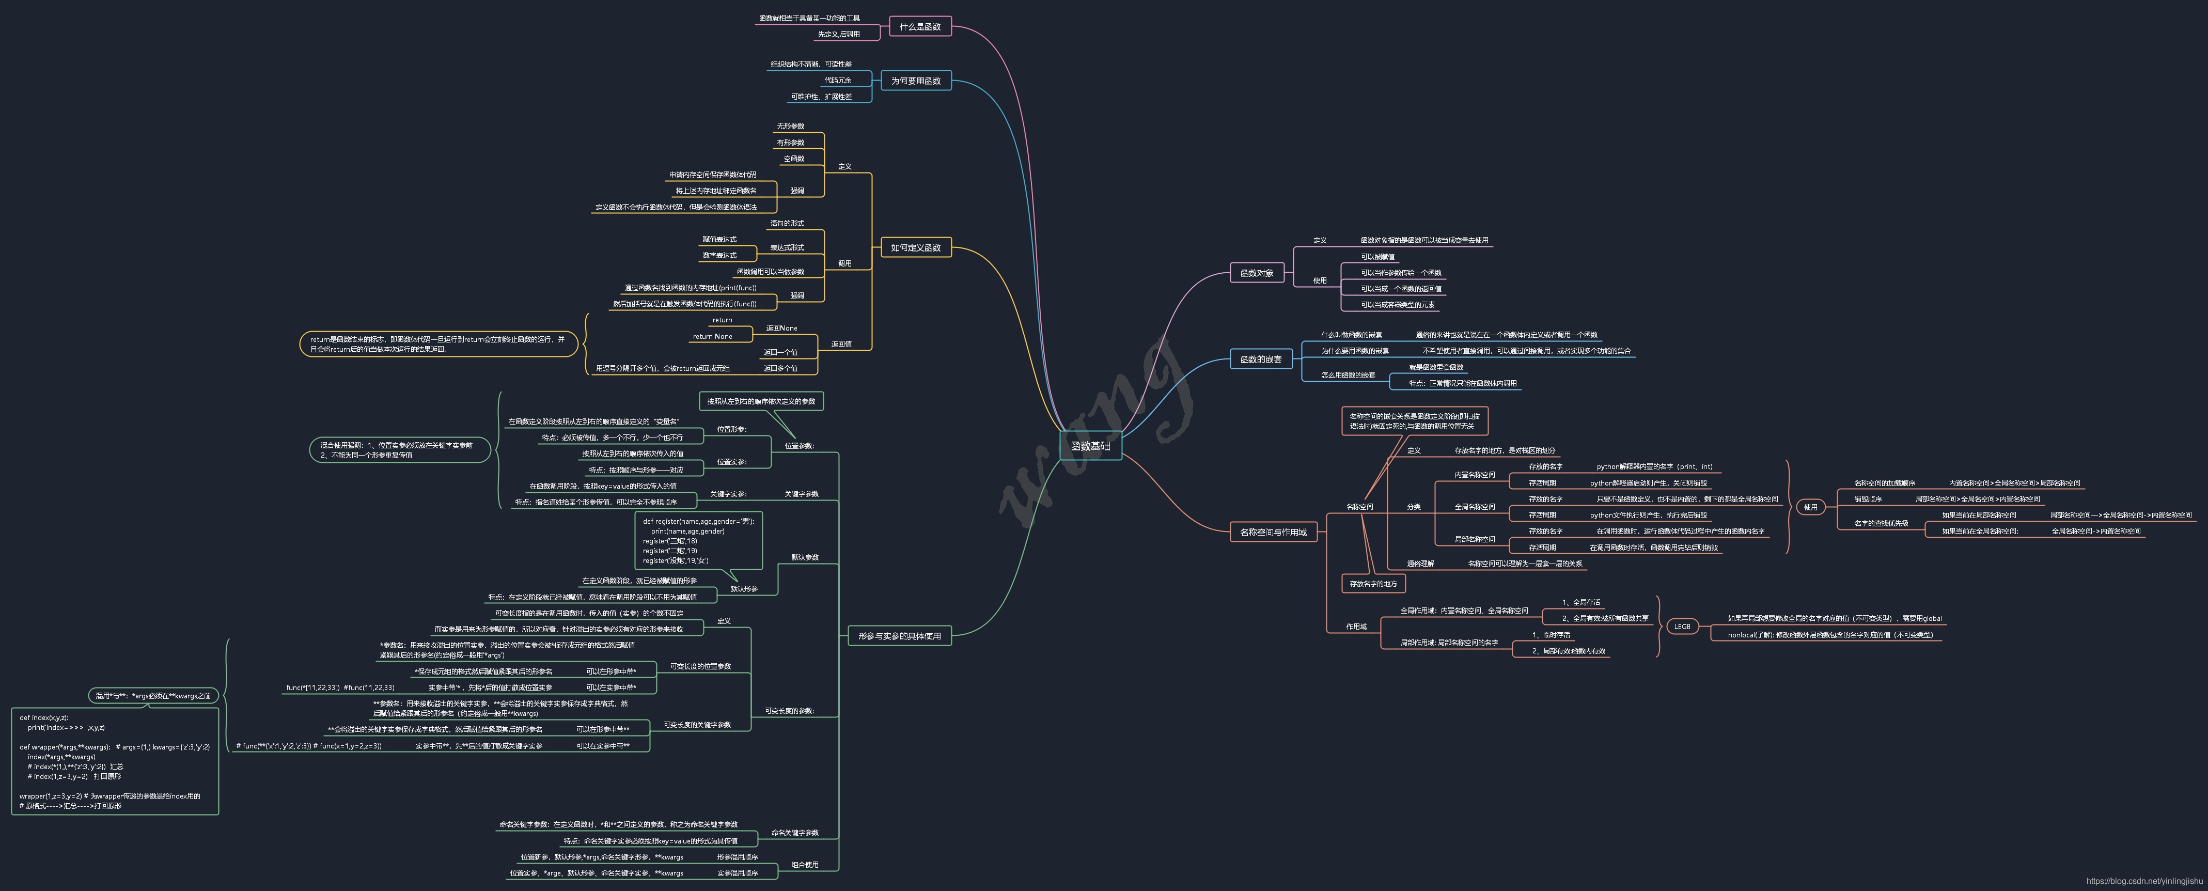Image resolution: width=2208 pixels, height=891 pixels.
Task: Select the 函数对象 topic node
Action: (x=1257, y=274)
